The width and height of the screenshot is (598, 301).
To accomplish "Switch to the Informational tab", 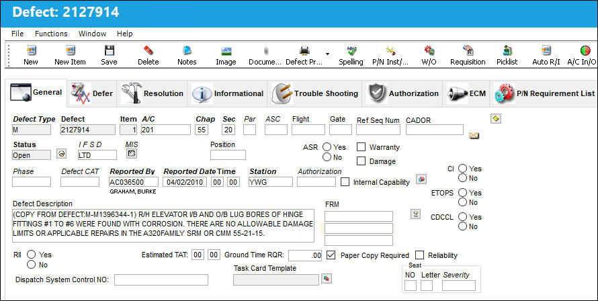I will point(227,93).
